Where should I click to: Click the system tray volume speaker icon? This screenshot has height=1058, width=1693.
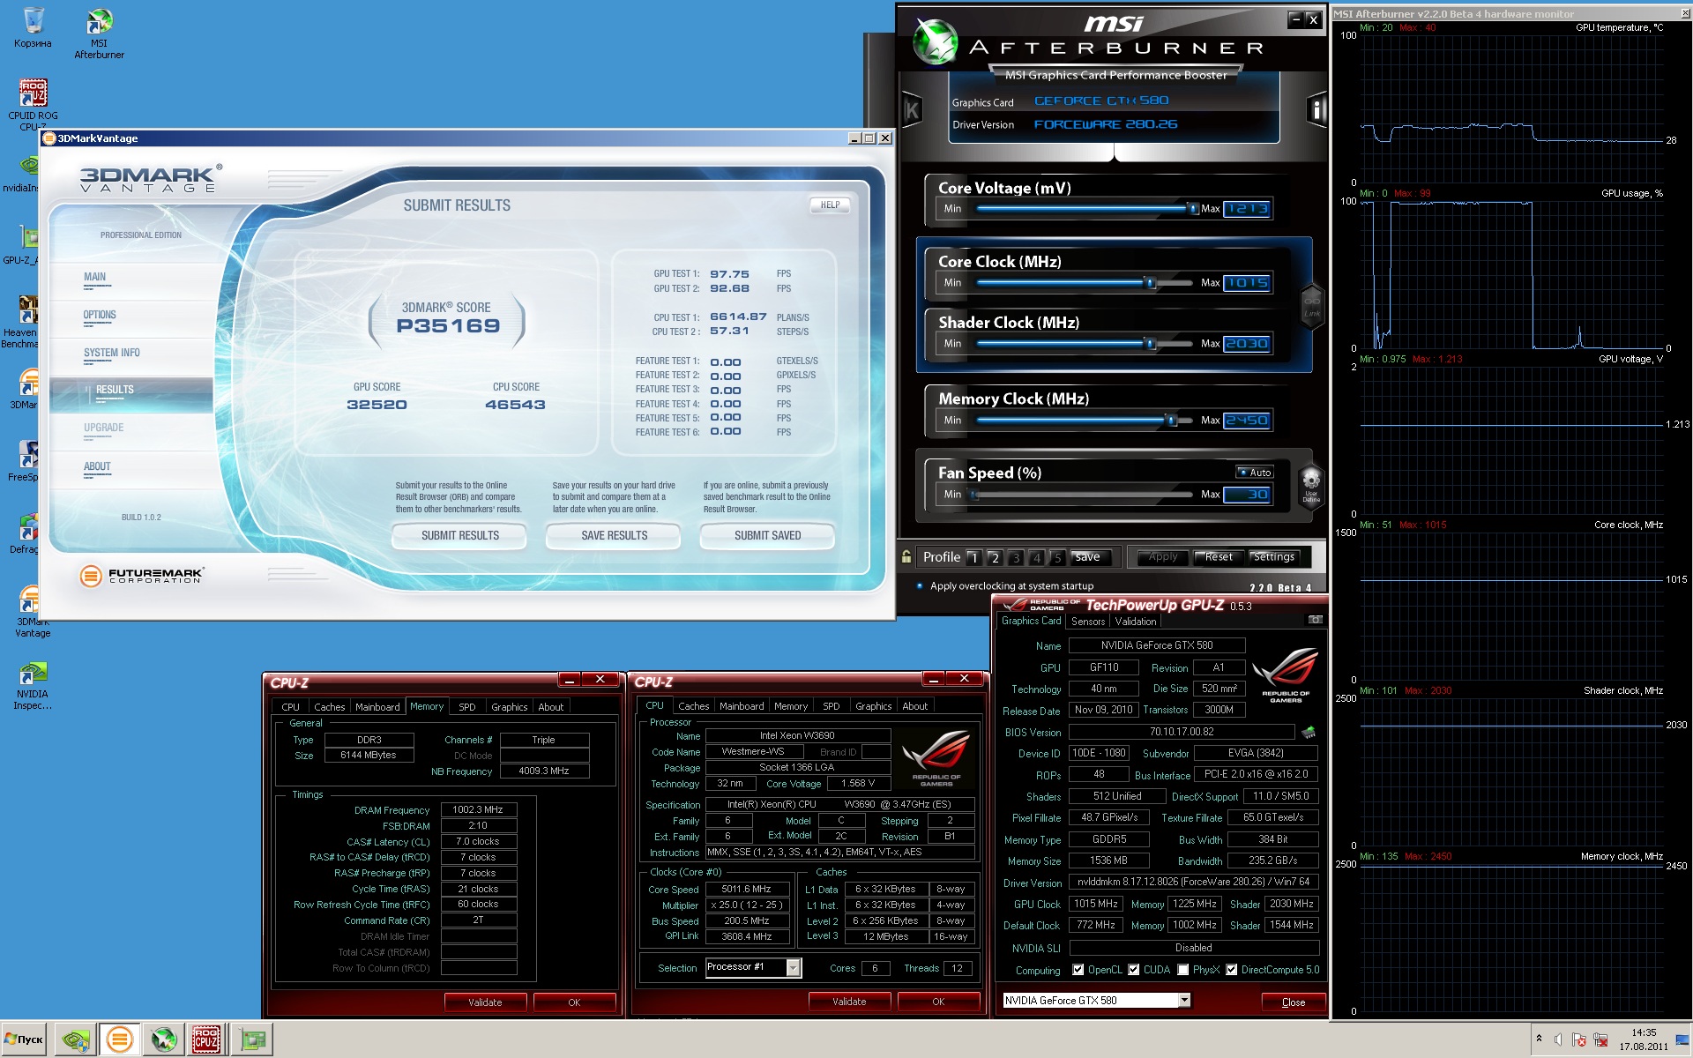point(1559,1039)
